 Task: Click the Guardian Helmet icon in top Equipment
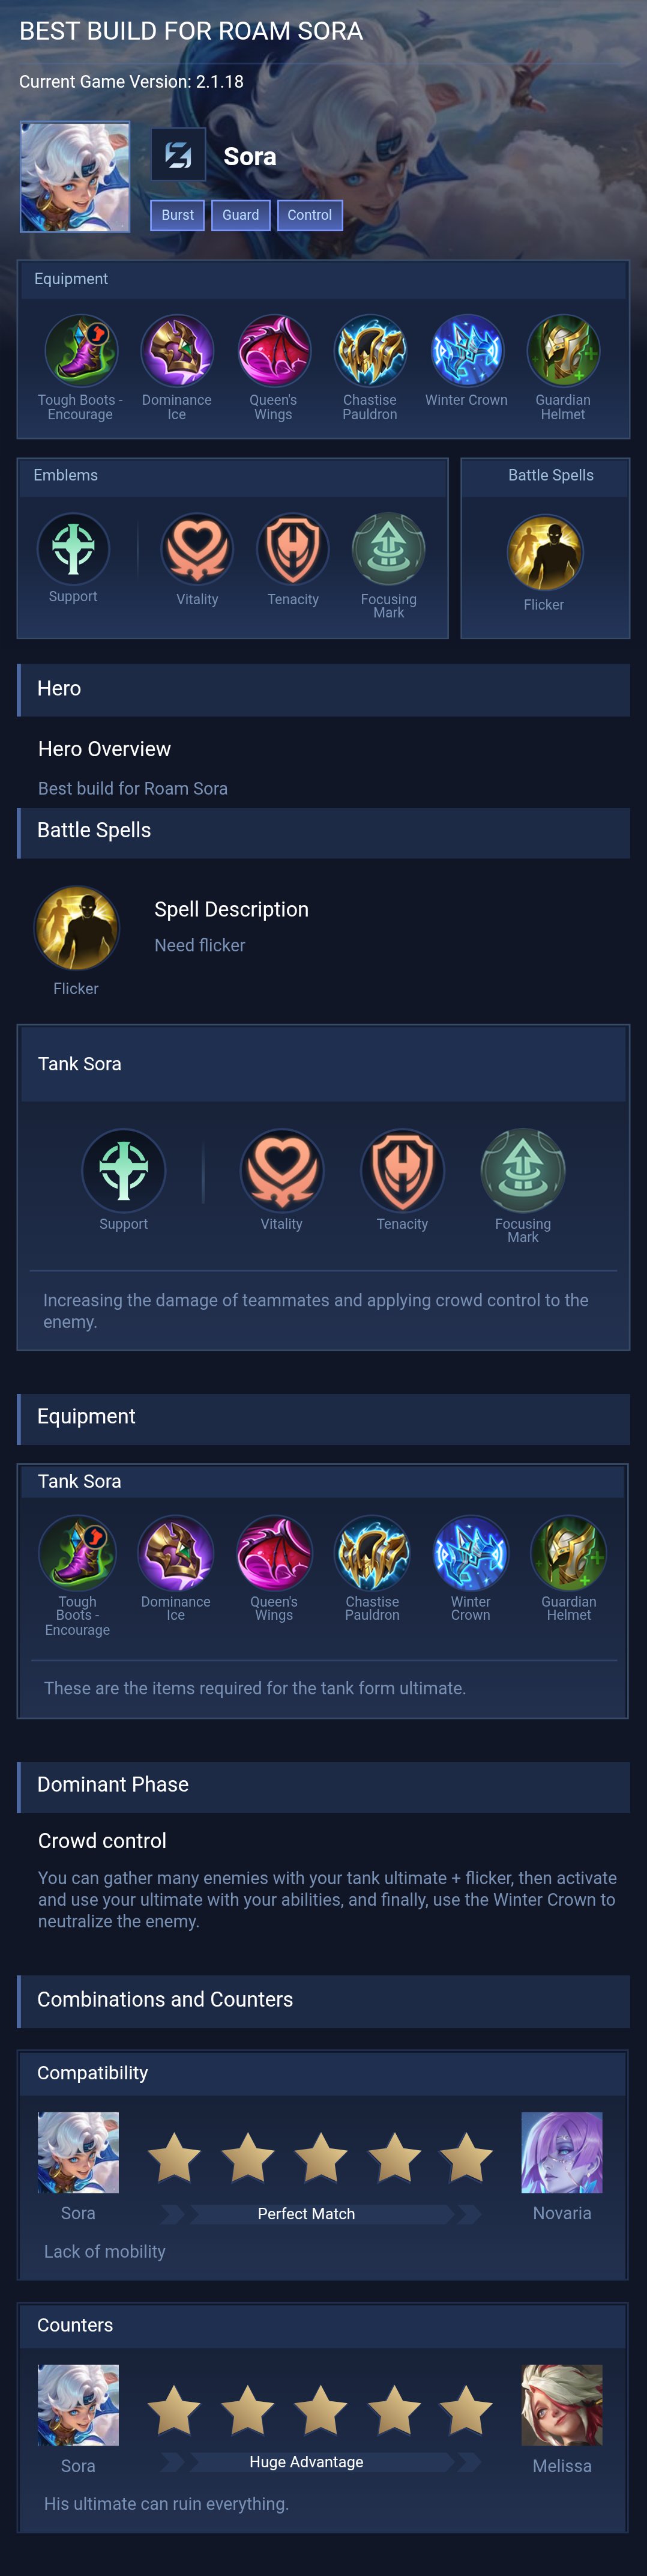[x=563, y=351]
